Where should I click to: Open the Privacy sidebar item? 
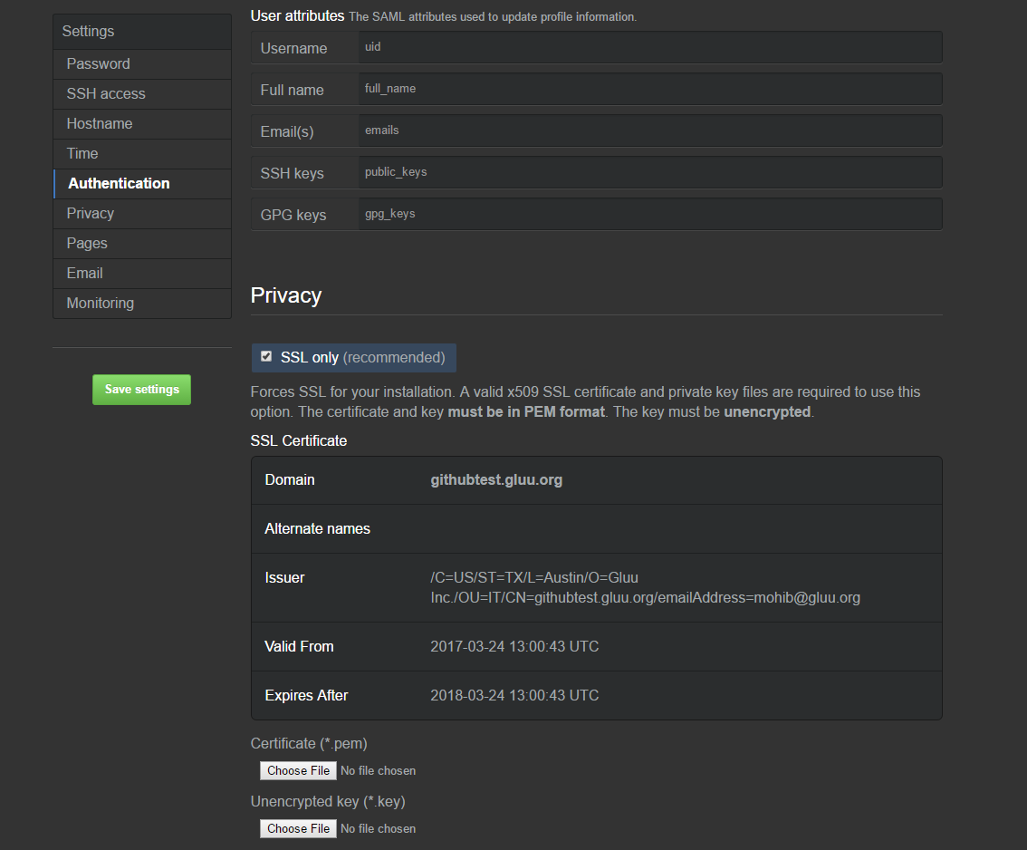click(x=90, y=213)
